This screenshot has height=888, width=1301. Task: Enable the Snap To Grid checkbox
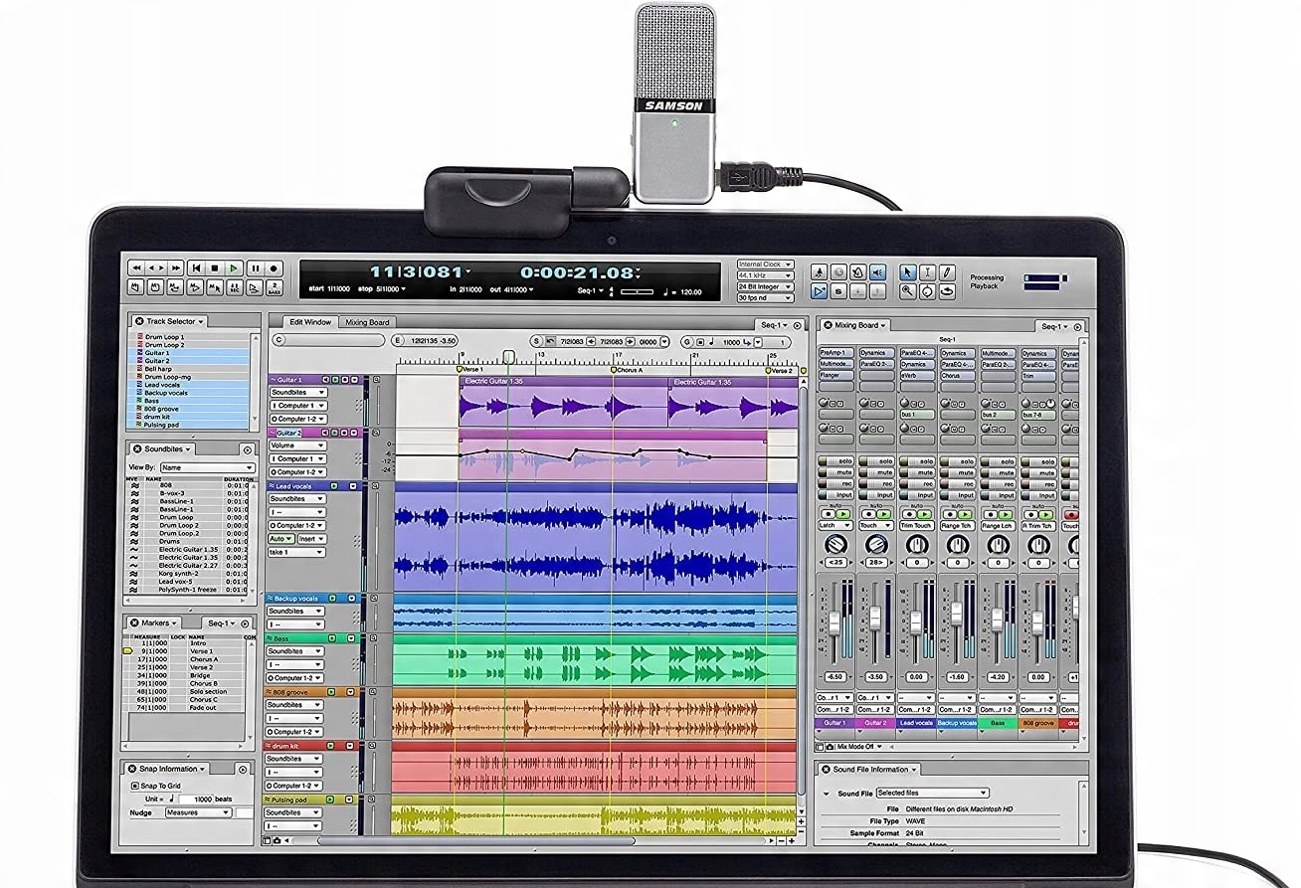[135, 786]
